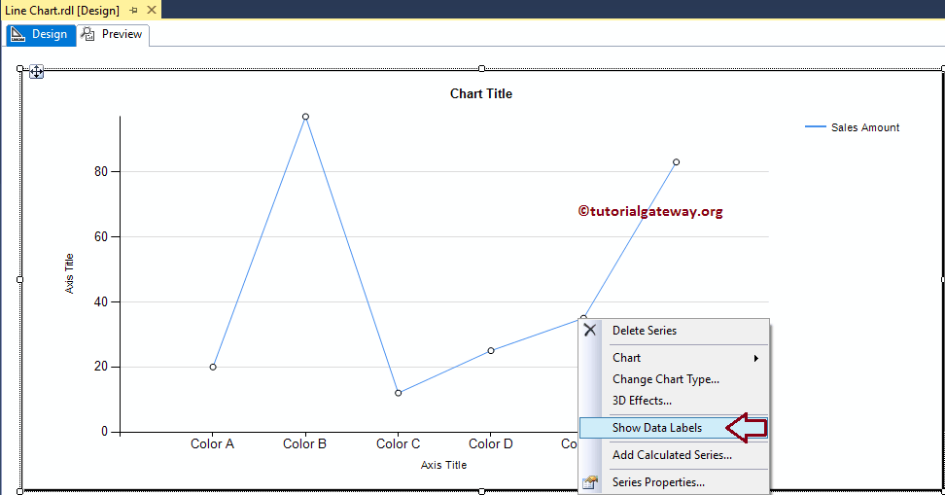Select Show Data Labels menu item
The image size is (945, 495).
[x=674, y=428]
